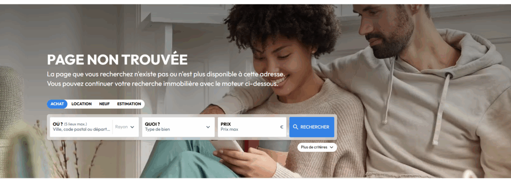This screenshot has width=511, height=179.
Task: Click the '5 lieux max.' hint text
Action: pos(76,124)
